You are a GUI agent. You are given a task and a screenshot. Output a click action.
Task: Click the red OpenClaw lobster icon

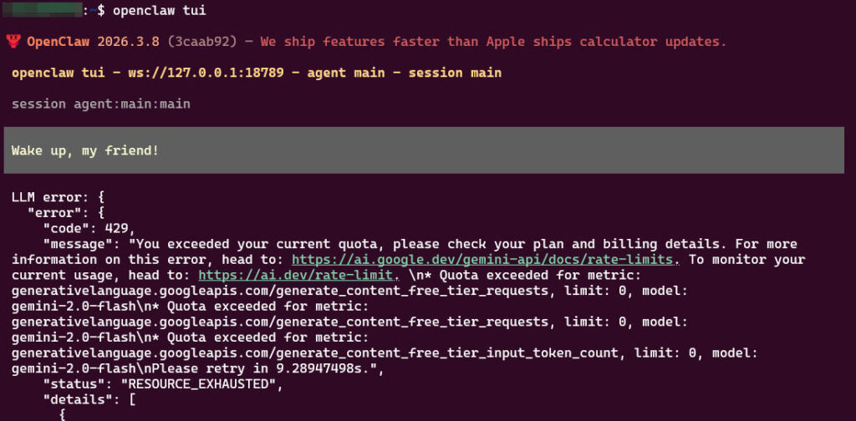(x=14, y=41)
